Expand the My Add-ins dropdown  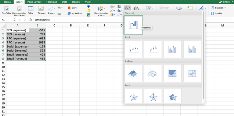click(84, 13)
